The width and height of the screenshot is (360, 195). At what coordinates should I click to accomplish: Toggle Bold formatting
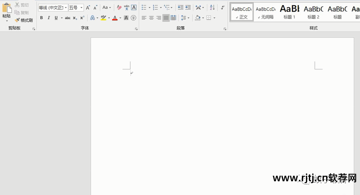click(41, 18)
